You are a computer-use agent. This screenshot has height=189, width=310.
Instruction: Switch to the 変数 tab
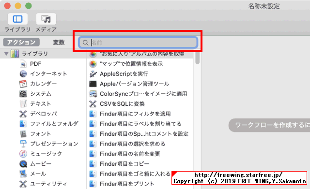(x=59, y=42)
